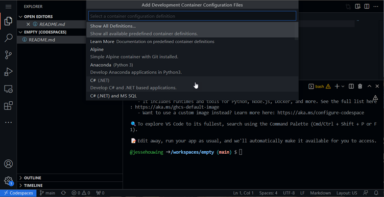Open the new terminal launch profile dropdown
The image size is (384, 197).
[343, 86]
